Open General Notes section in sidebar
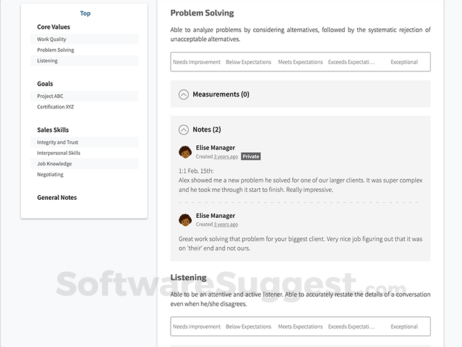This screenshot has height=347, width=462. coord(57,198)
